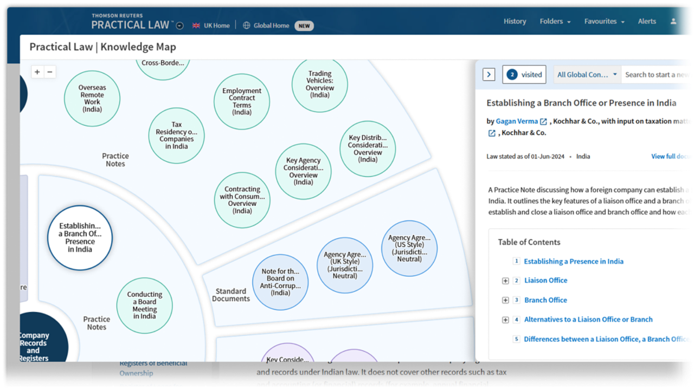Open the All Global Content dropdown
Screen dimensions: 694x390
point(587,75)
